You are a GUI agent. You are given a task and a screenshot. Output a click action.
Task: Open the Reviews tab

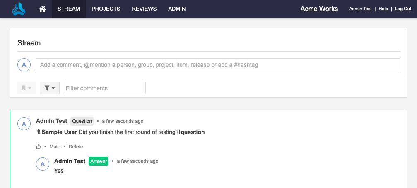click(x=144, y=9)
